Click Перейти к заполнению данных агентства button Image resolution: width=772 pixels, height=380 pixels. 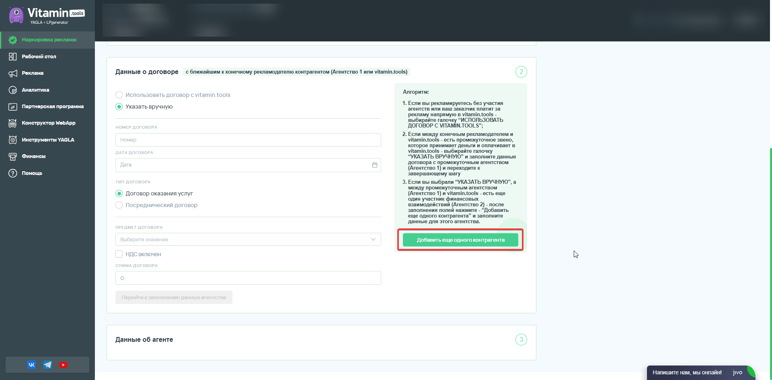click(x=174, y=298)
